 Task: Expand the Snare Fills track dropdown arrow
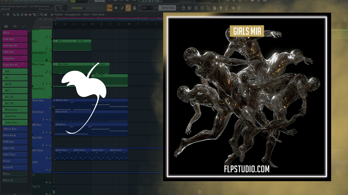[47, 84]
